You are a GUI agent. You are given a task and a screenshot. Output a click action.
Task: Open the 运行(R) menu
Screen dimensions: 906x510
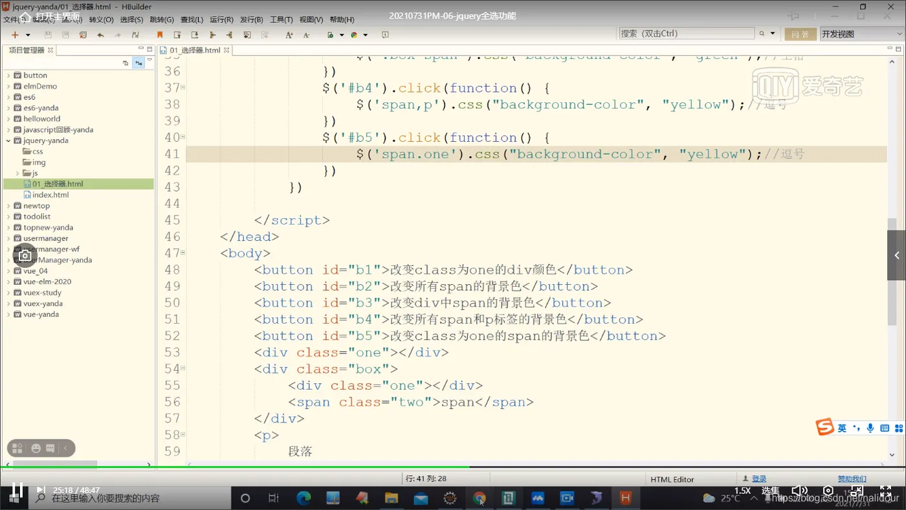tap(222, 20)
